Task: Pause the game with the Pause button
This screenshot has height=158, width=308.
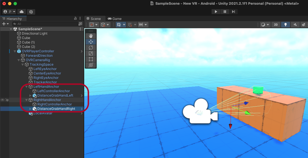Action: click(225, 12)
